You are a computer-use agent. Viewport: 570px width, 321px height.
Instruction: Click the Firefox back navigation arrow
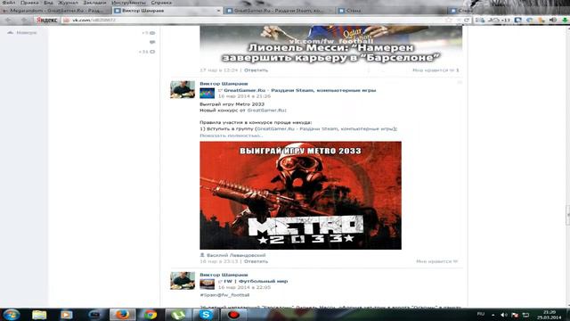pyautogui.click(x=8, y=20)
